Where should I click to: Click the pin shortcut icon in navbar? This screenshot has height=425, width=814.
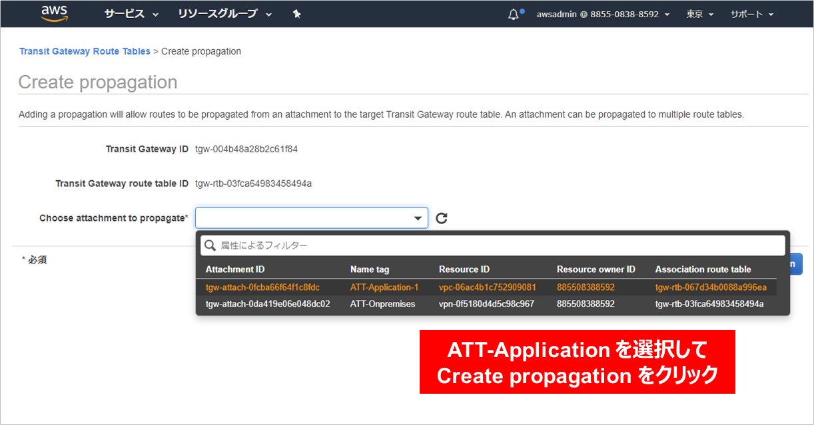point(297,14)
